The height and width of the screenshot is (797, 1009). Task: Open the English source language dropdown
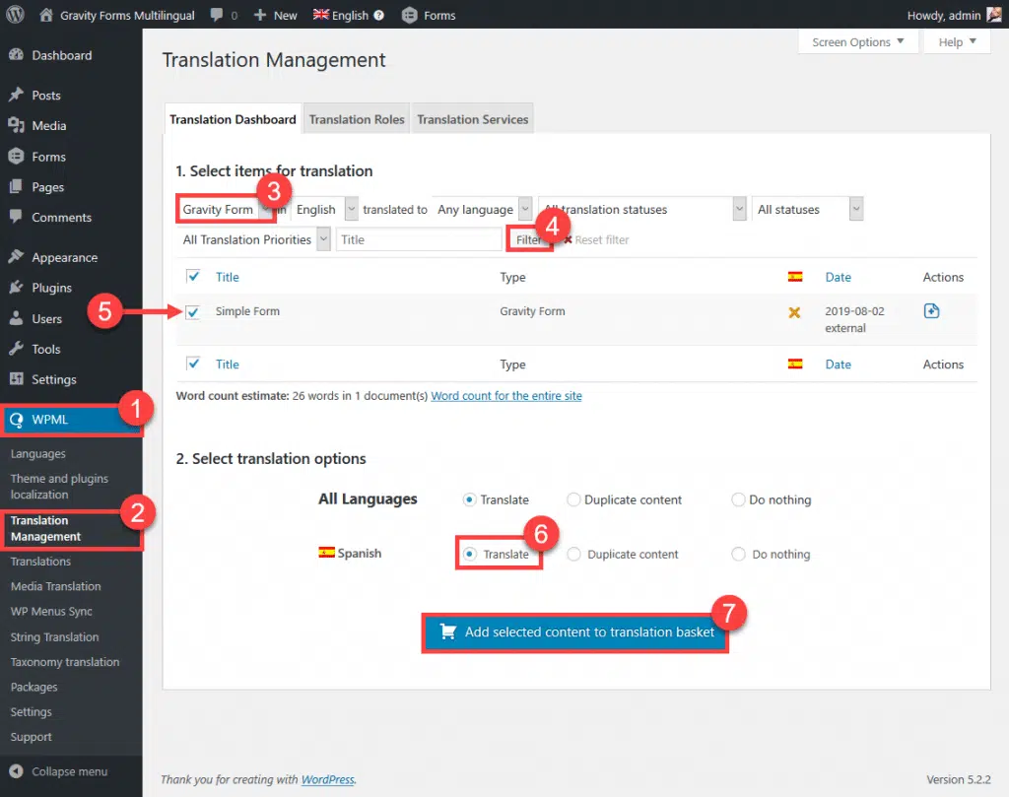coord(324,210)
